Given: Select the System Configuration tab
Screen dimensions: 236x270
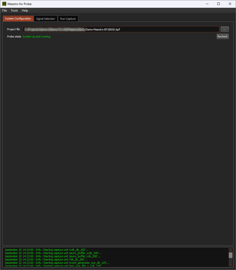Looking at the screenshot, I should pyautogui.click(x=18, y=18).
